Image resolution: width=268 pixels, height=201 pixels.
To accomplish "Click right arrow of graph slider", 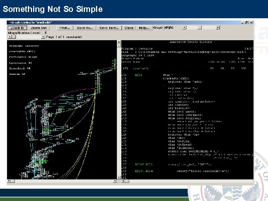I will point(218,27).
